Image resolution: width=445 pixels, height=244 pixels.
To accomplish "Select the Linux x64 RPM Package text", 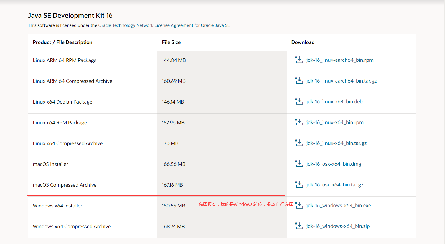I will pyautogui.click(x=60, y=123).
